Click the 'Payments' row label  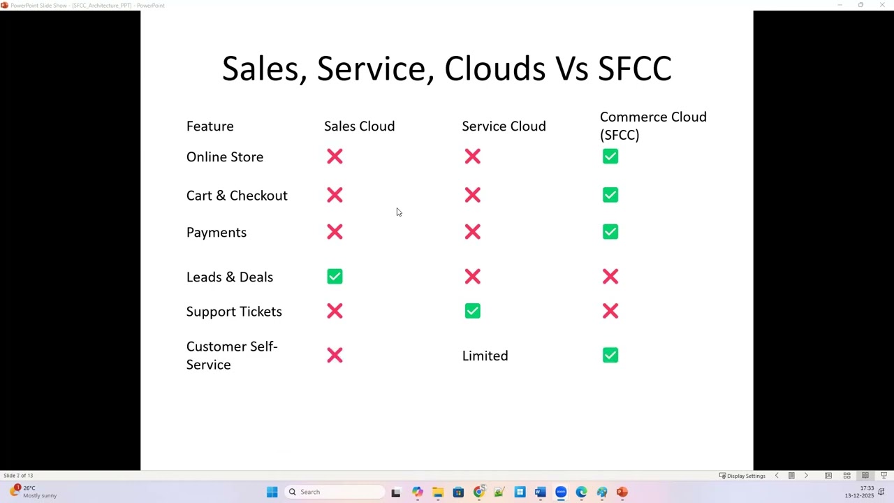(217, 233)
